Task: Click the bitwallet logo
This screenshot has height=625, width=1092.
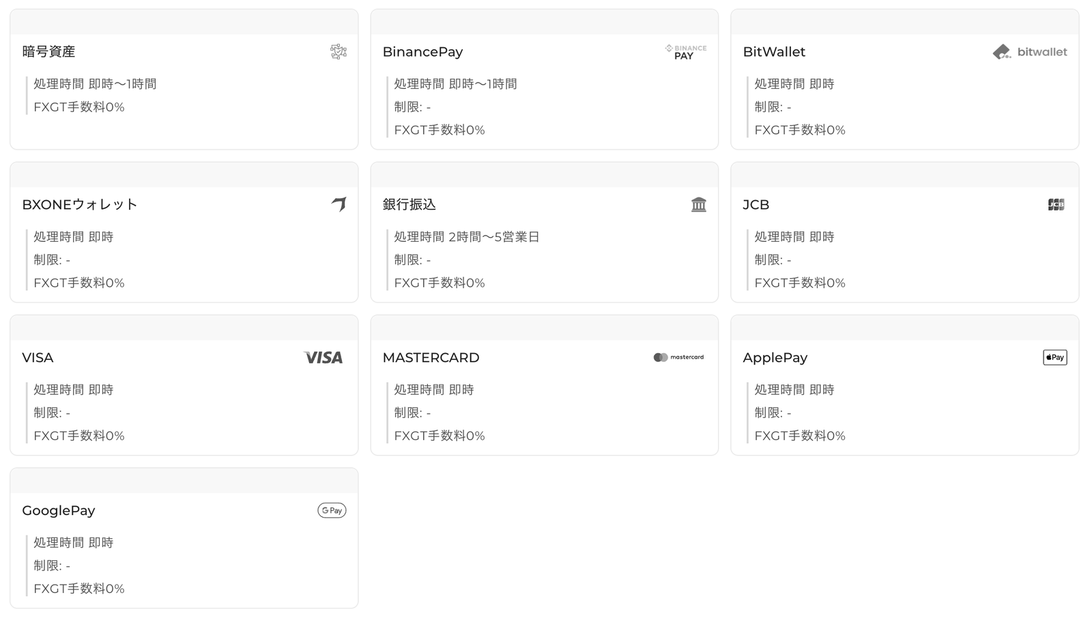Action: [1030, 52]
